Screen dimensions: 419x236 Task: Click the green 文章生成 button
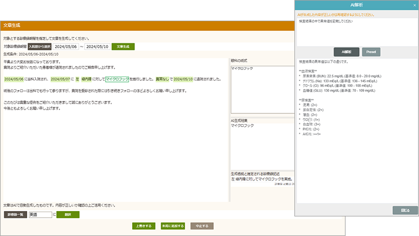point(123,47)
